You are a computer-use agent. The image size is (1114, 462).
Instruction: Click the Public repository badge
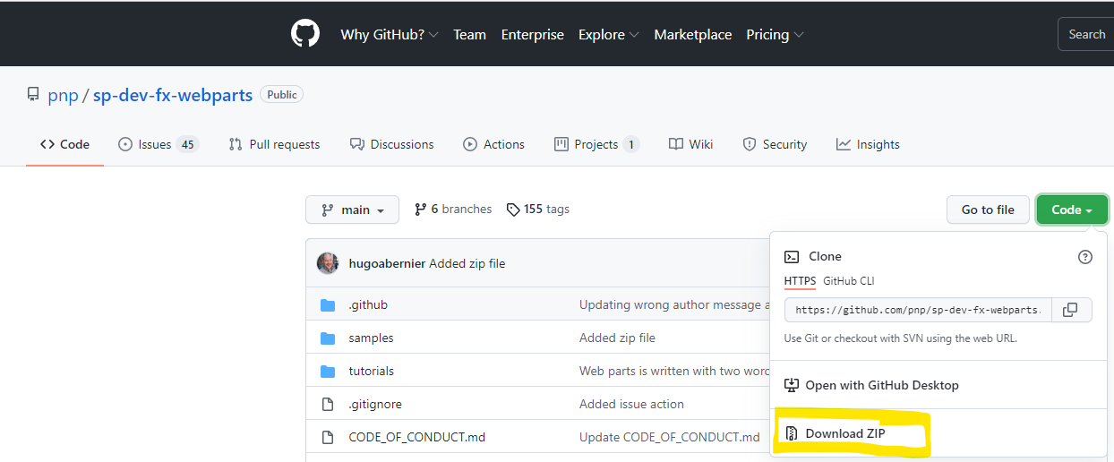coord(281,95)
